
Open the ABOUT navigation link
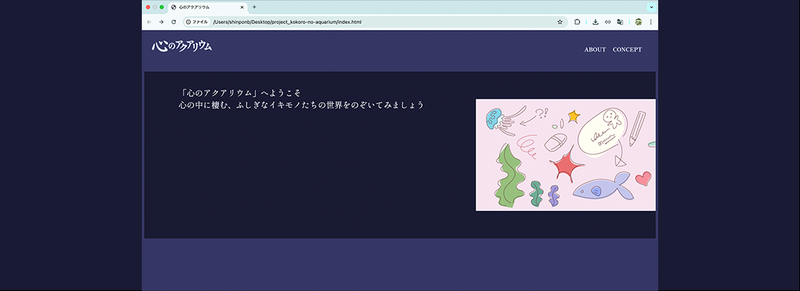[x=595, y=49]
